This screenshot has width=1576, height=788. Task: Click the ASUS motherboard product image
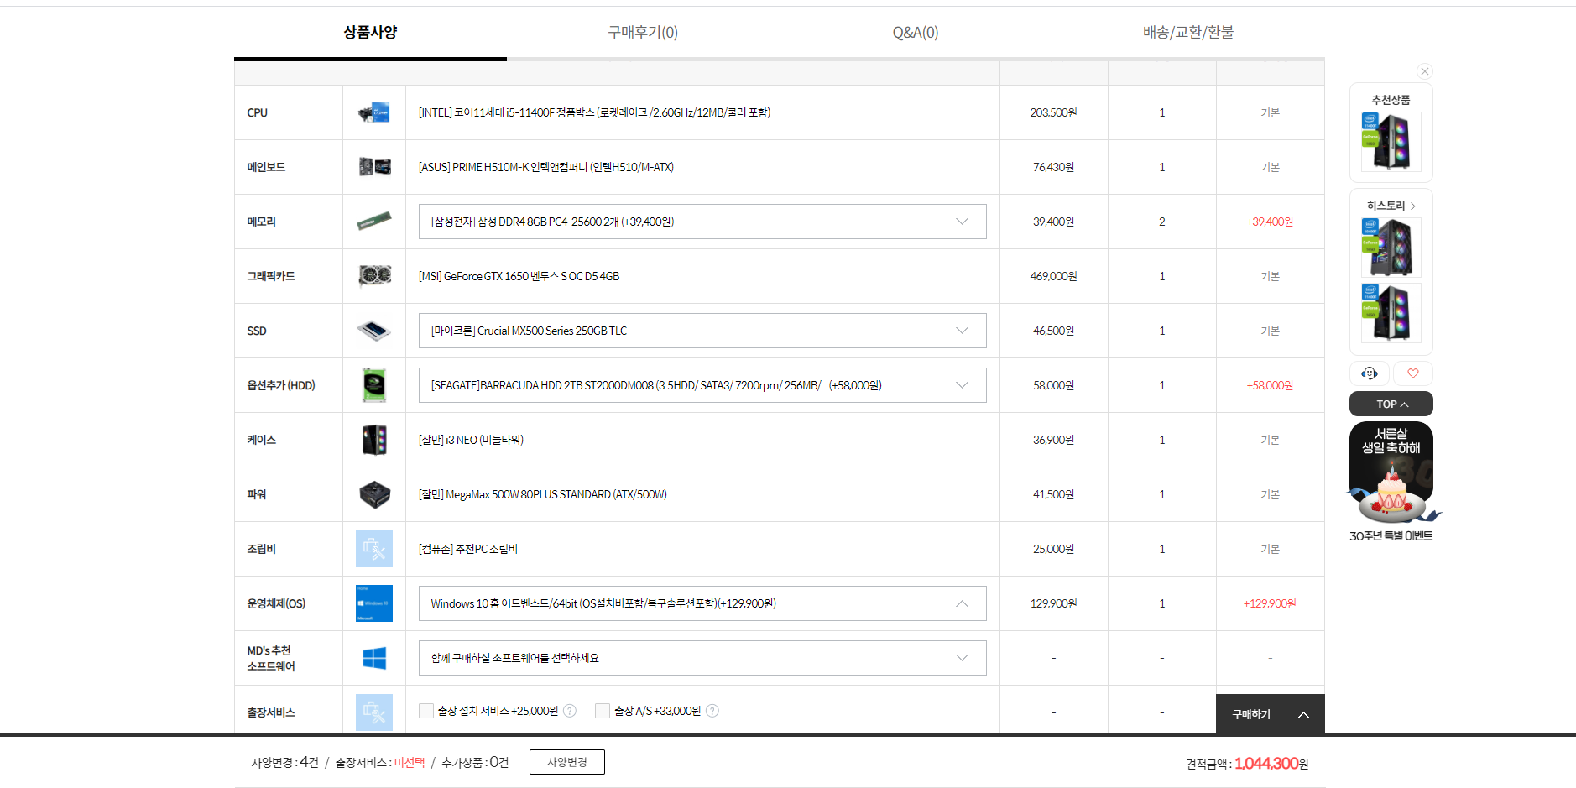coord(374,167)
